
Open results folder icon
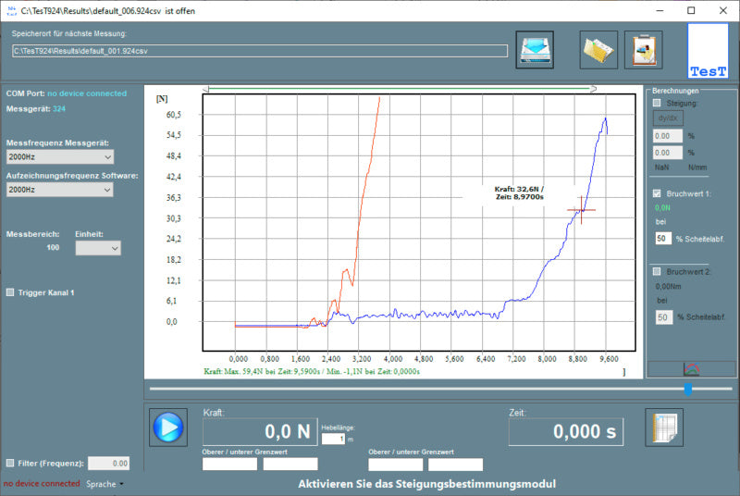(598, 50)
